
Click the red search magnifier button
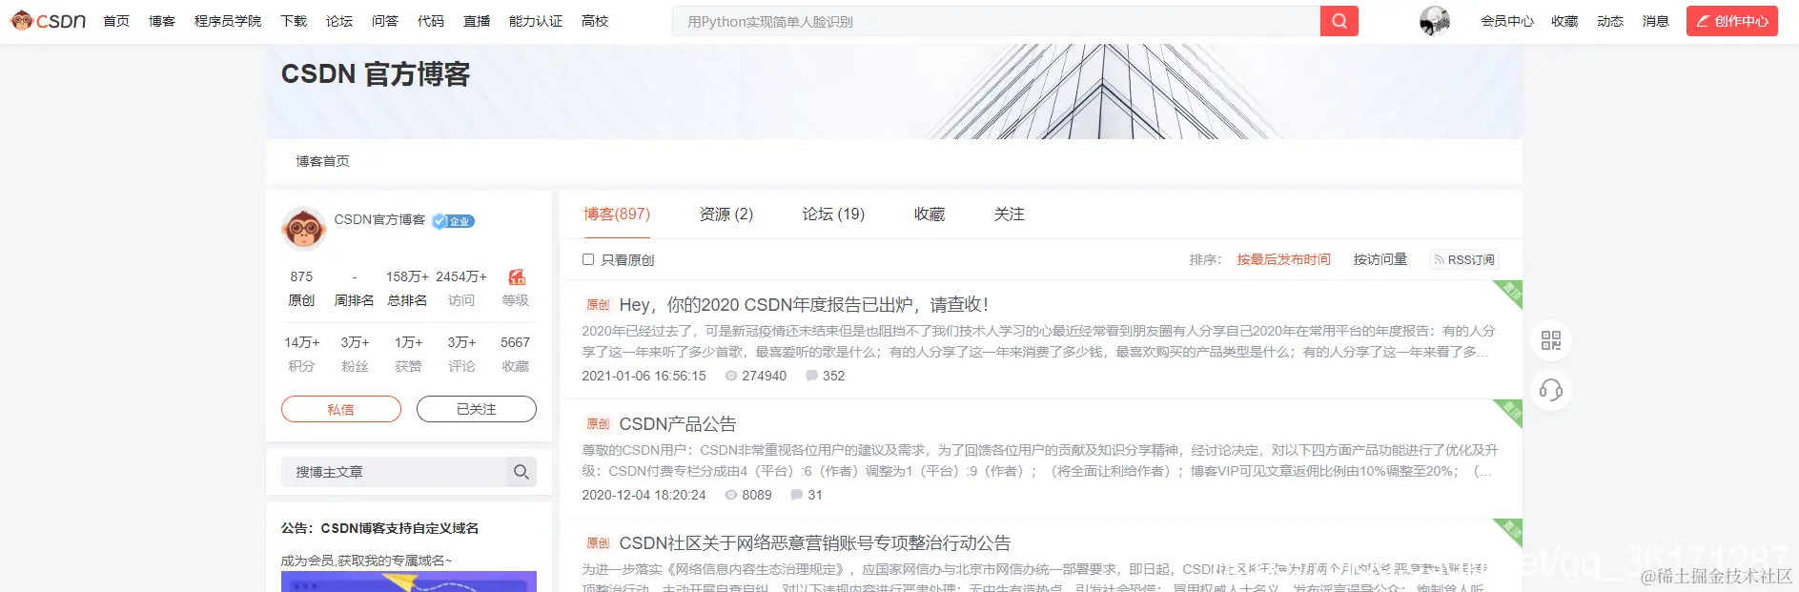(1339, 21)
